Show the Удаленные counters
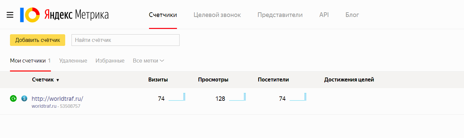The width and height of the screenshot is (464, 138). pyautogui.click(x=73, y=61)
